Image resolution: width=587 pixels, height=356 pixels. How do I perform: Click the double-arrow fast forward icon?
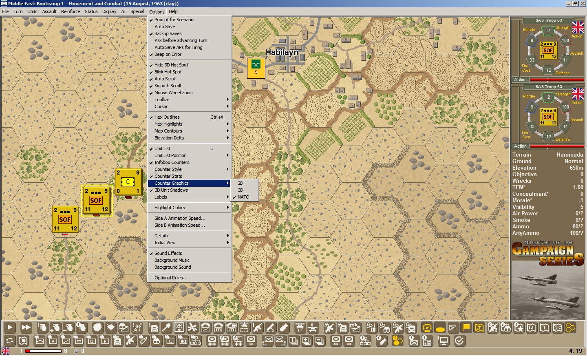point(26,327)
